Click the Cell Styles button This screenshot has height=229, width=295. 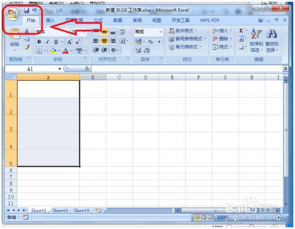pos(185,47)
